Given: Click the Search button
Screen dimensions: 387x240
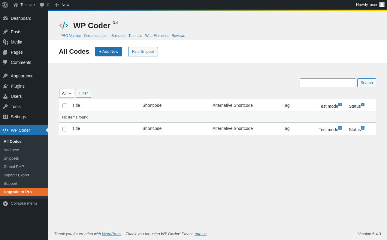Looking at the screenshot, I should (x=367, y=83).
